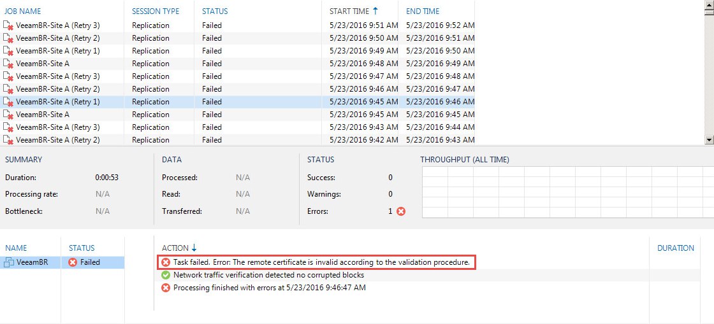Click the Errors count value 1

390,211
